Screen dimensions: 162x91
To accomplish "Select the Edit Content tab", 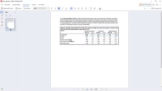I will [x=26, y=5].
